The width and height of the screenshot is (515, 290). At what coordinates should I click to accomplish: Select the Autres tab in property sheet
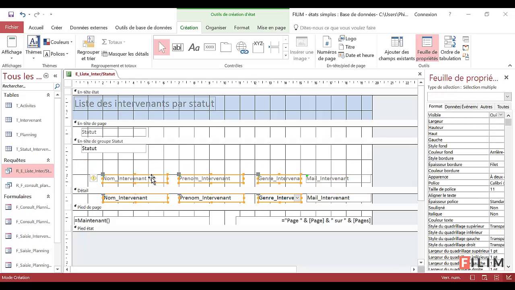pos(486,107)
